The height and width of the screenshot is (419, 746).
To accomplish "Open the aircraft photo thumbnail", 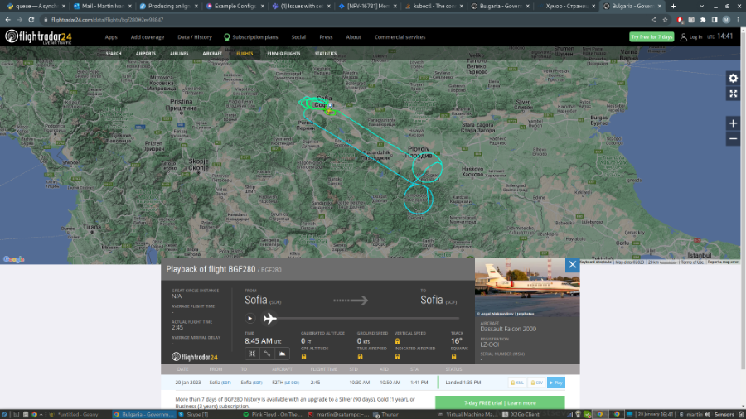I will pos(527,287).
